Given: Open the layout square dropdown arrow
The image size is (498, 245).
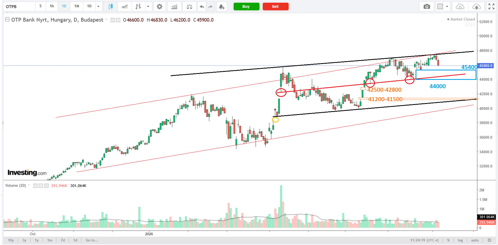Looking at the screenshot, I should click(447, 6).
